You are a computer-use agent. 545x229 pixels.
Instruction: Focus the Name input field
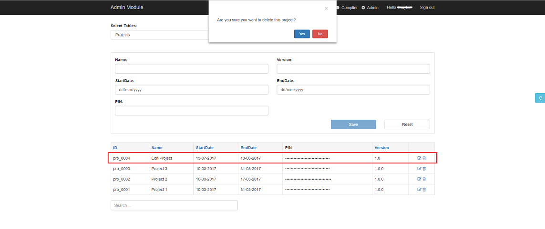[x=192, y=68]
